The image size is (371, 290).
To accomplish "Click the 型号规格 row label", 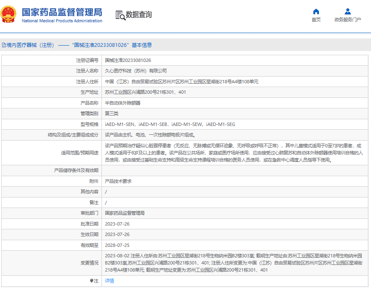I will point(89,124).
